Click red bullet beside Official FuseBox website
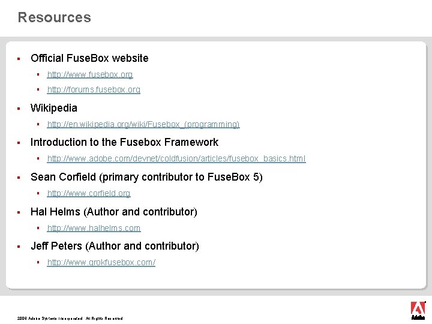 (19, 58)
